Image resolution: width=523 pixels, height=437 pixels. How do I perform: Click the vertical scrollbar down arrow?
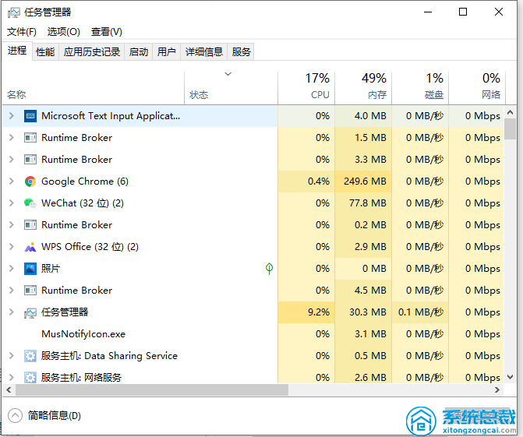(x=511, y=377)
